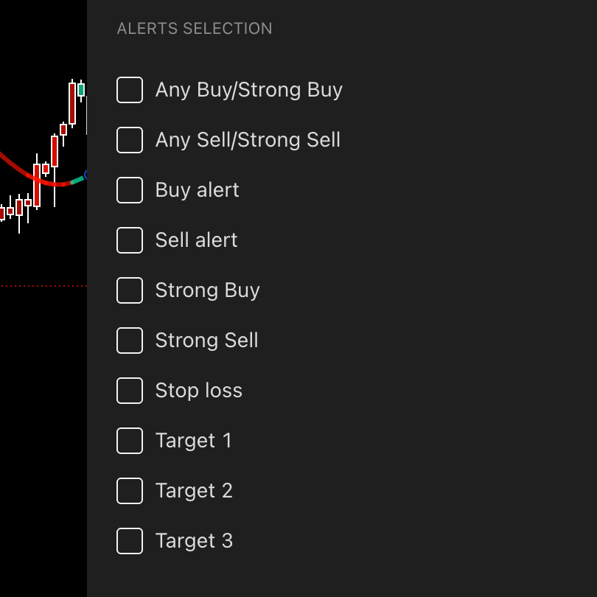Enable the Any Buy/Strong Buy alert

pyautogui.click(x=130, y=90)
